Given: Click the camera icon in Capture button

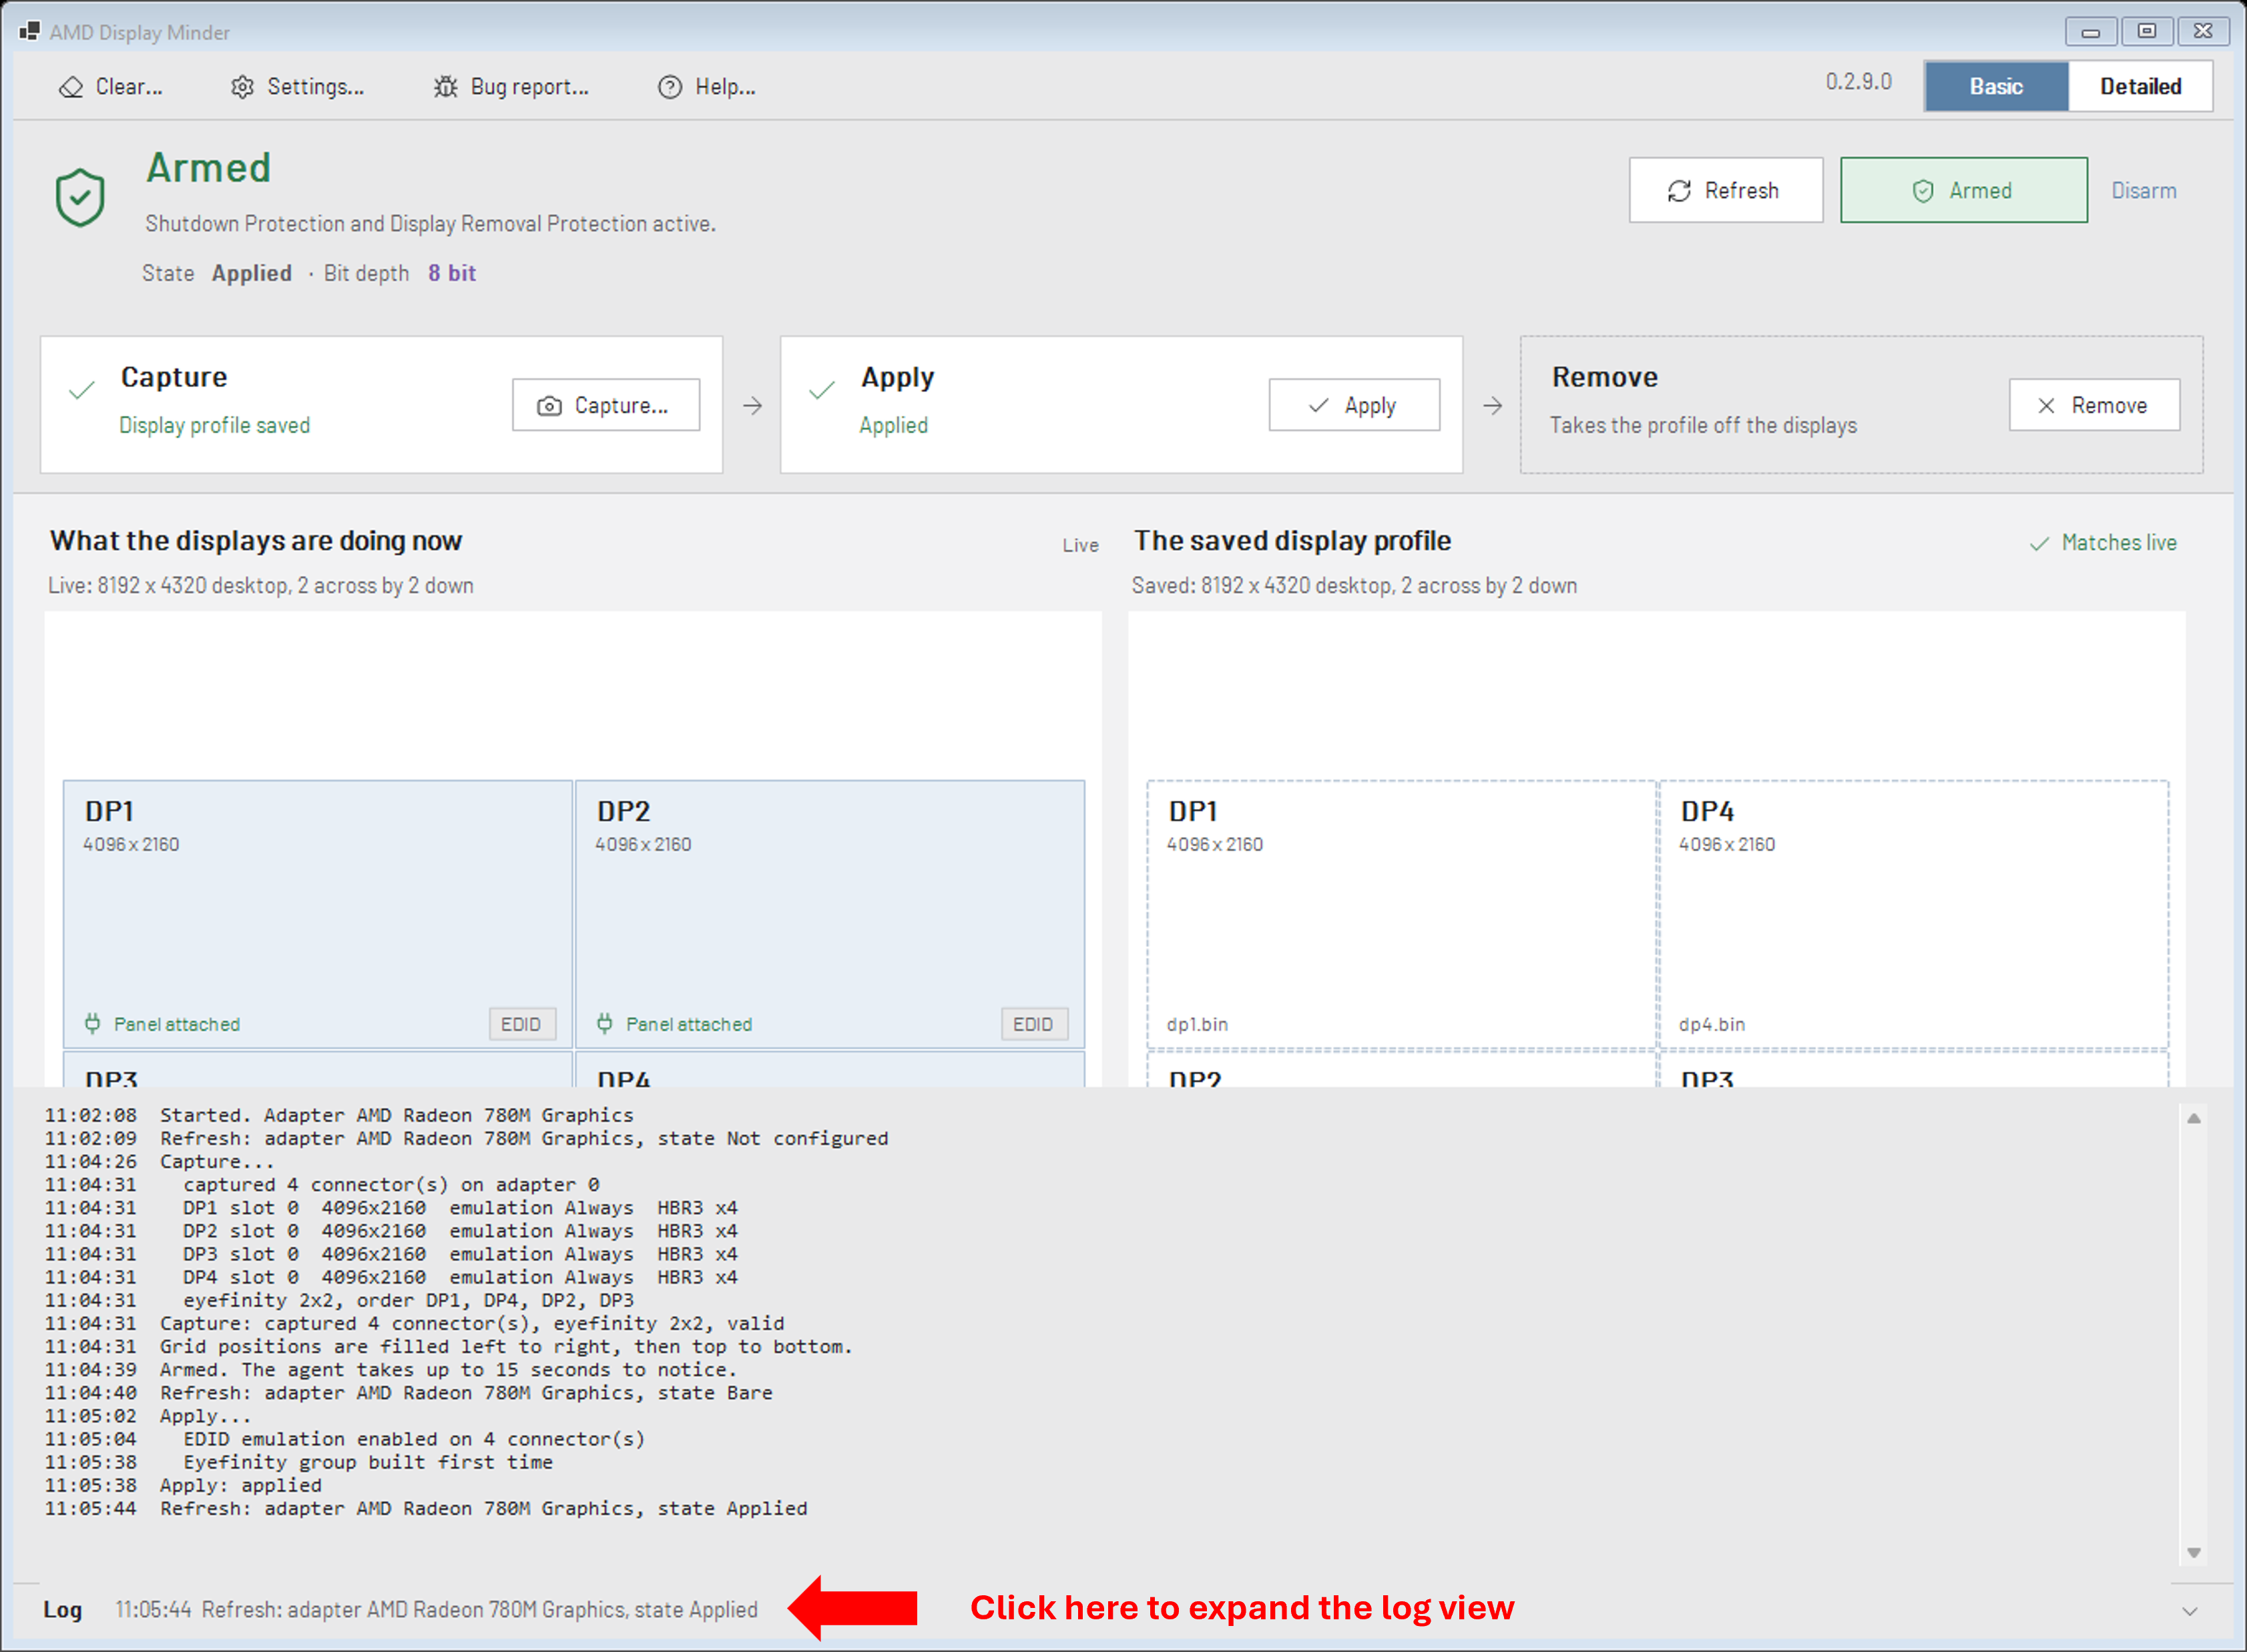Looking at the screenshot, I should [549, 406].
